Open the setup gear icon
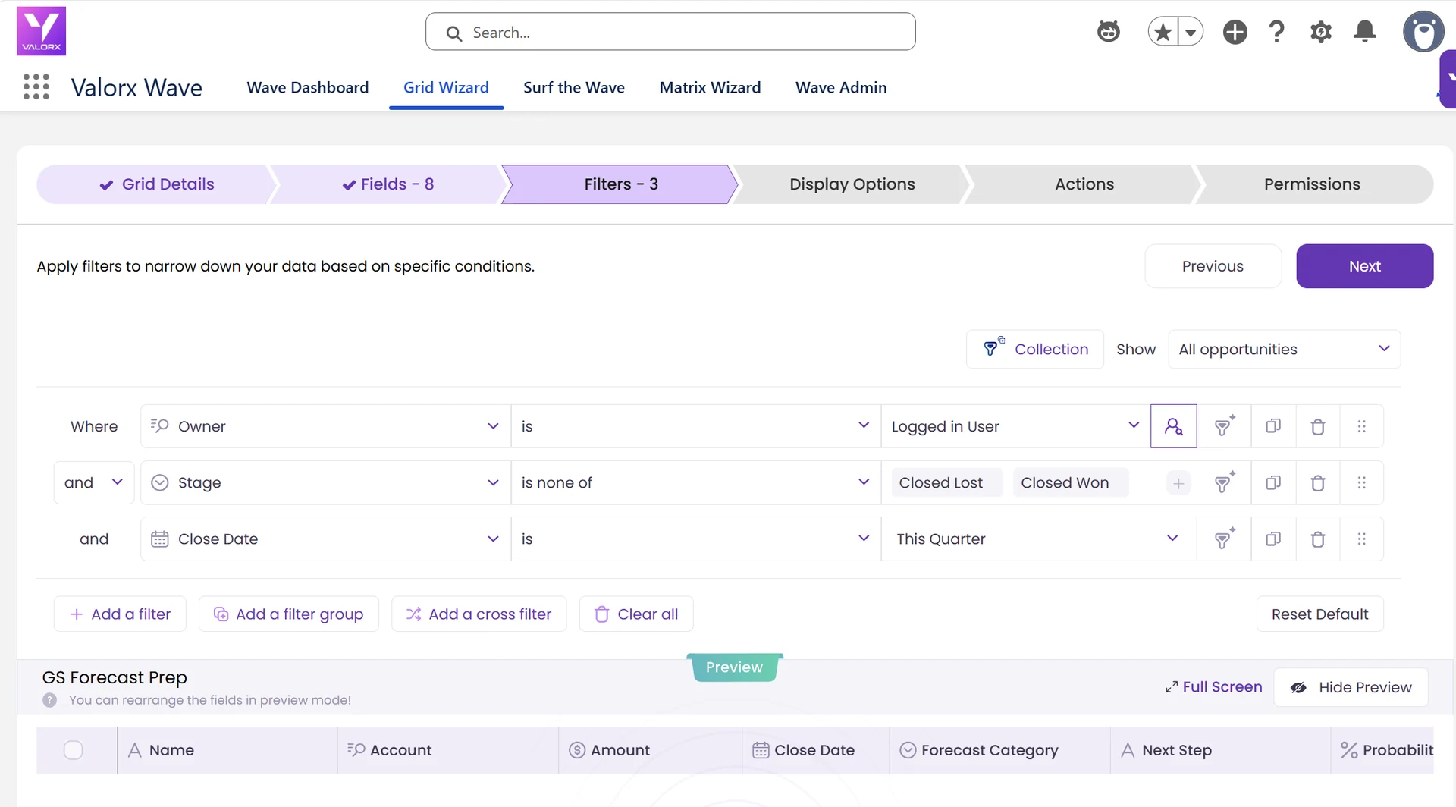Screen dimensions: 1456x807 [1321, 32]
